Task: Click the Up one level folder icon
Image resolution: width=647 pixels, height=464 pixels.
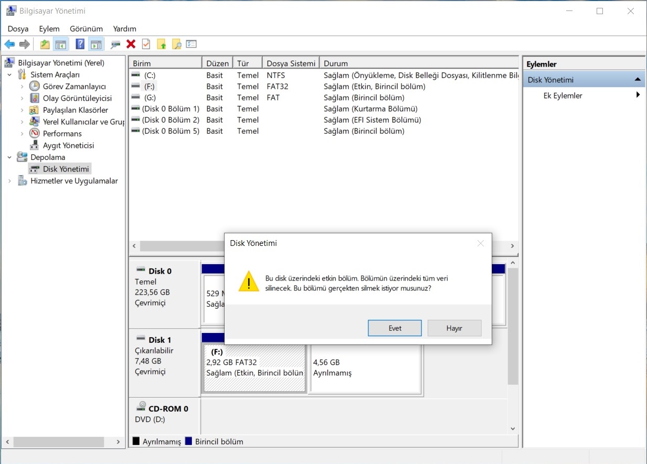Action: 45,45
